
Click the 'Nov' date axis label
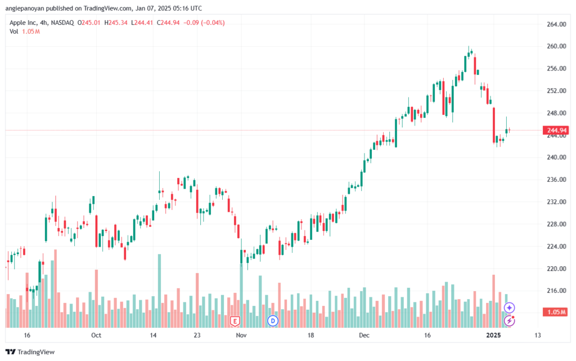click(x=241, y=335)
